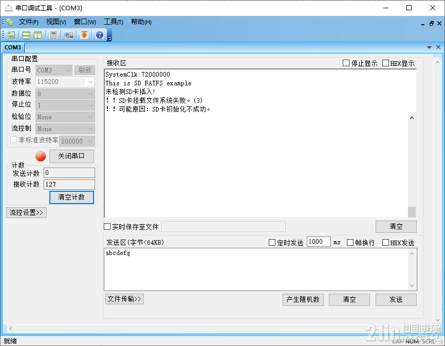Click the main panel vertical scroll up arrow
This screenshot has width=445, height=346.
click(x=437, y=62)
